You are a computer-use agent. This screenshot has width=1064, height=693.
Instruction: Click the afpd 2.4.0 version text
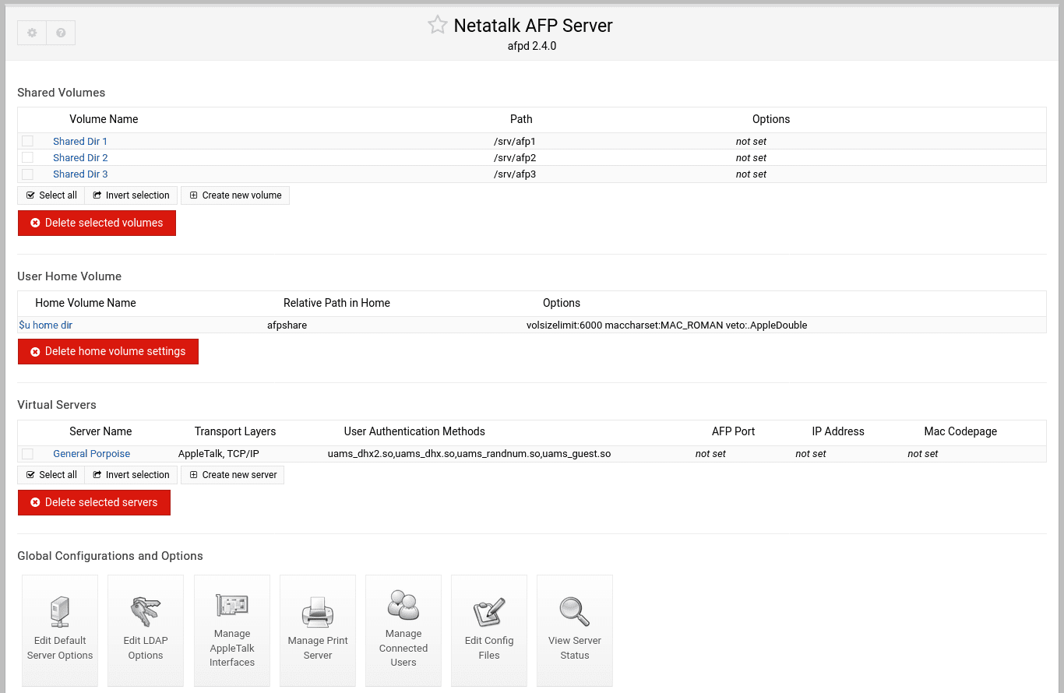[x=532, y=46]
